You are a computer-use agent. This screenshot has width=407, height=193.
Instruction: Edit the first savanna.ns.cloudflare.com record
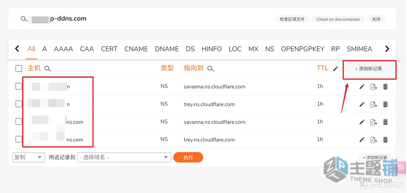pos(362,87)
